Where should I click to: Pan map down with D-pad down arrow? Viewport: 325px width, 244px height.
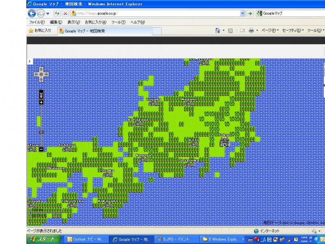pyautogui.click(x=41, y=79)
